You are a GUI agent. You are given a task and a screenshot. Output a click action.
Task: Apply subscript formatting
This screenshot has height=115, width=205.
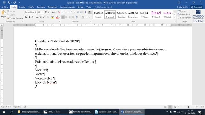pos(41,17)
